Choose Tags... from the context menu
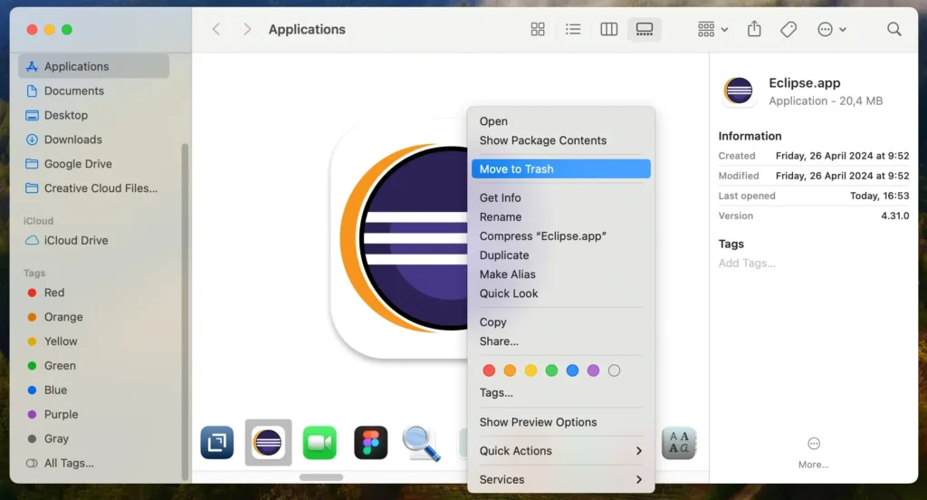927x500 pixels. coord(561,392)
